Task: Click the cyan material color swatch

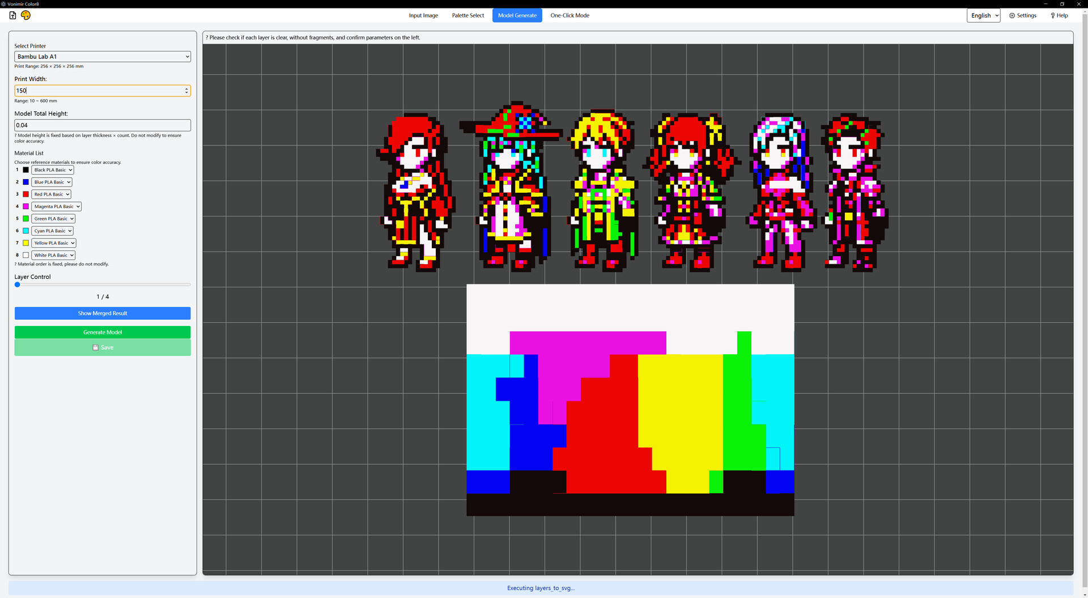Action: tap(25, 231)
